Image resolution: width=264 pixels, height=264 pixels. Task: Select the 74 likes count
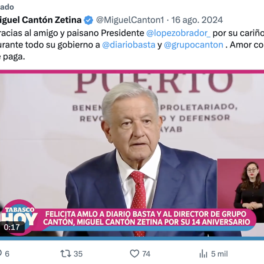click(x=146, y=254)
